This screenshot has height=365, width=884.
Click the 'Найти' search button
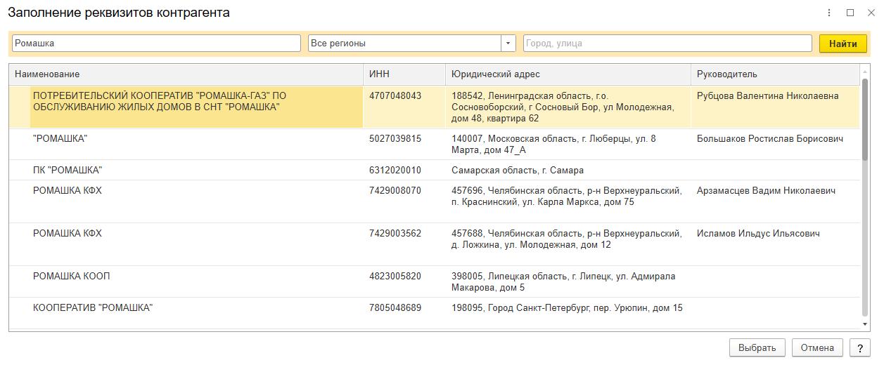pyautogui.click(x=843, y=44)
